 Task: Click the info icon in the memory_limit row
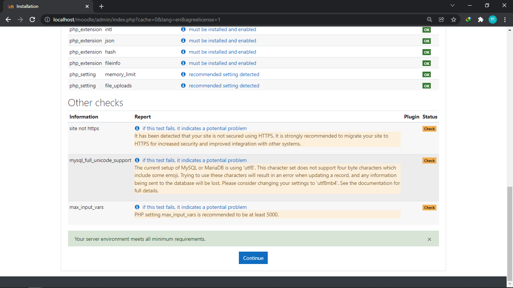(183, 74)
